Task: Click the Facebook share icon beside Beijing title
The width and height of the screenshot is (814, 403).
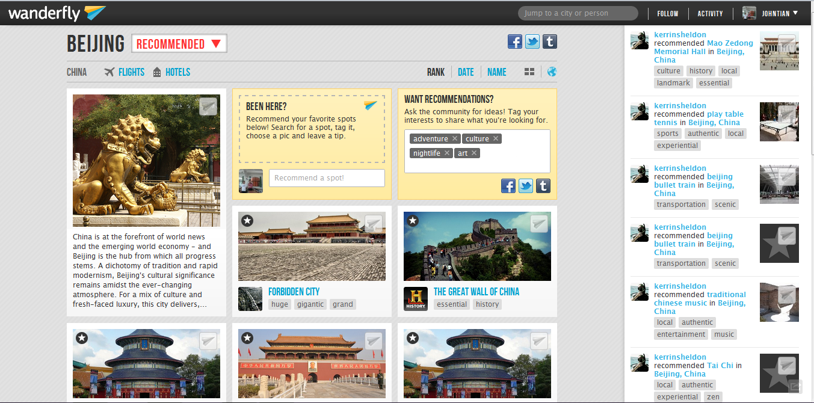Action: coord(515,42)
